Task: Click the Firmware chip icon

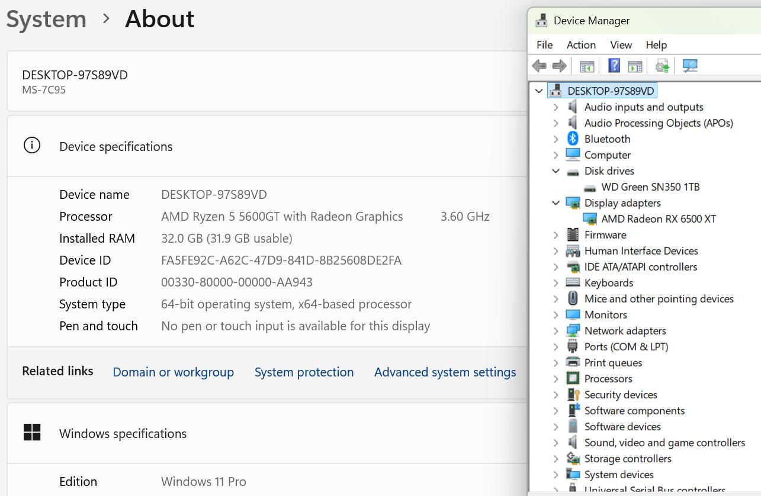Action: click(x=573, y=234)
